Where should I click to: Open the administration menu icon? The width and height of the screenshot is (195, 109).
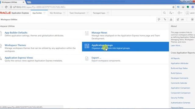pos(171,13)
